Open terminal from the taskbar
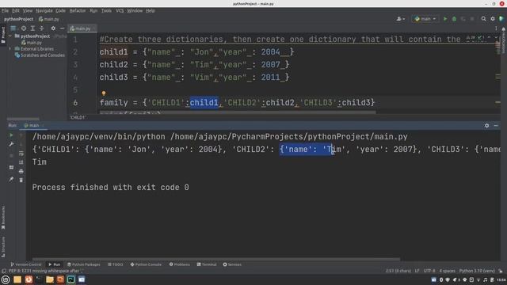The image size is (507, 285). point(39,279)
